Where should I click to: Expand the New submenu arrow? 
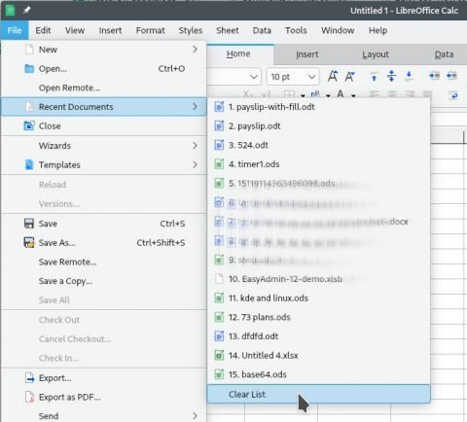(195, 50)
